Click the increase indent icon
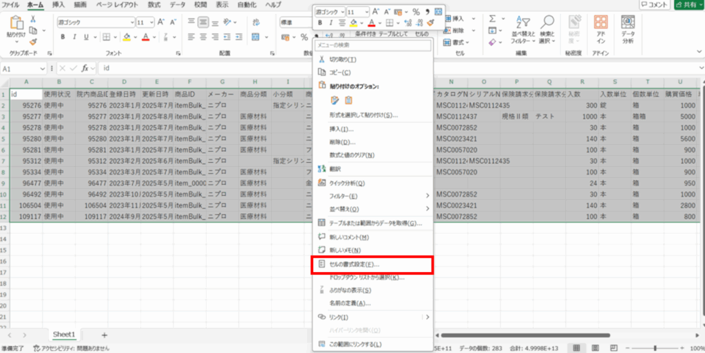705x353 pixels. coord(240,37)
